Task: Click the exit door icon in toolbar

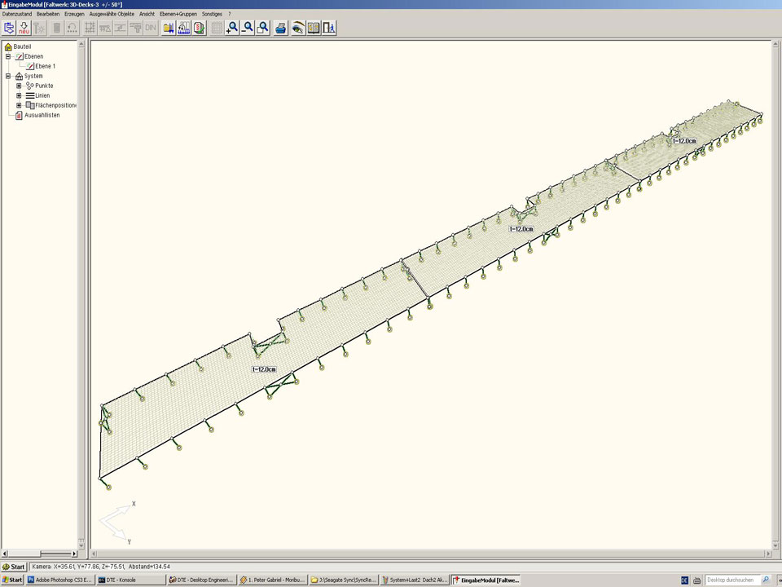Action: 329,28
